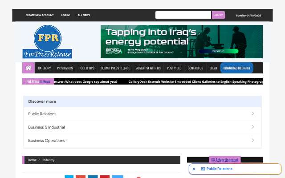
Task: Open the PR SERVICES menu
Action: 65,68
